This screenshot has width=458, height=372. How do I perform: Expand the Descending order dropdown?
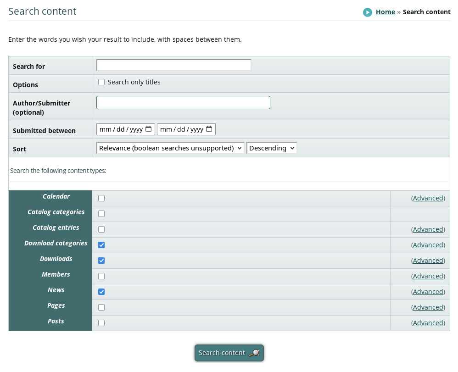tap(272, 148)
